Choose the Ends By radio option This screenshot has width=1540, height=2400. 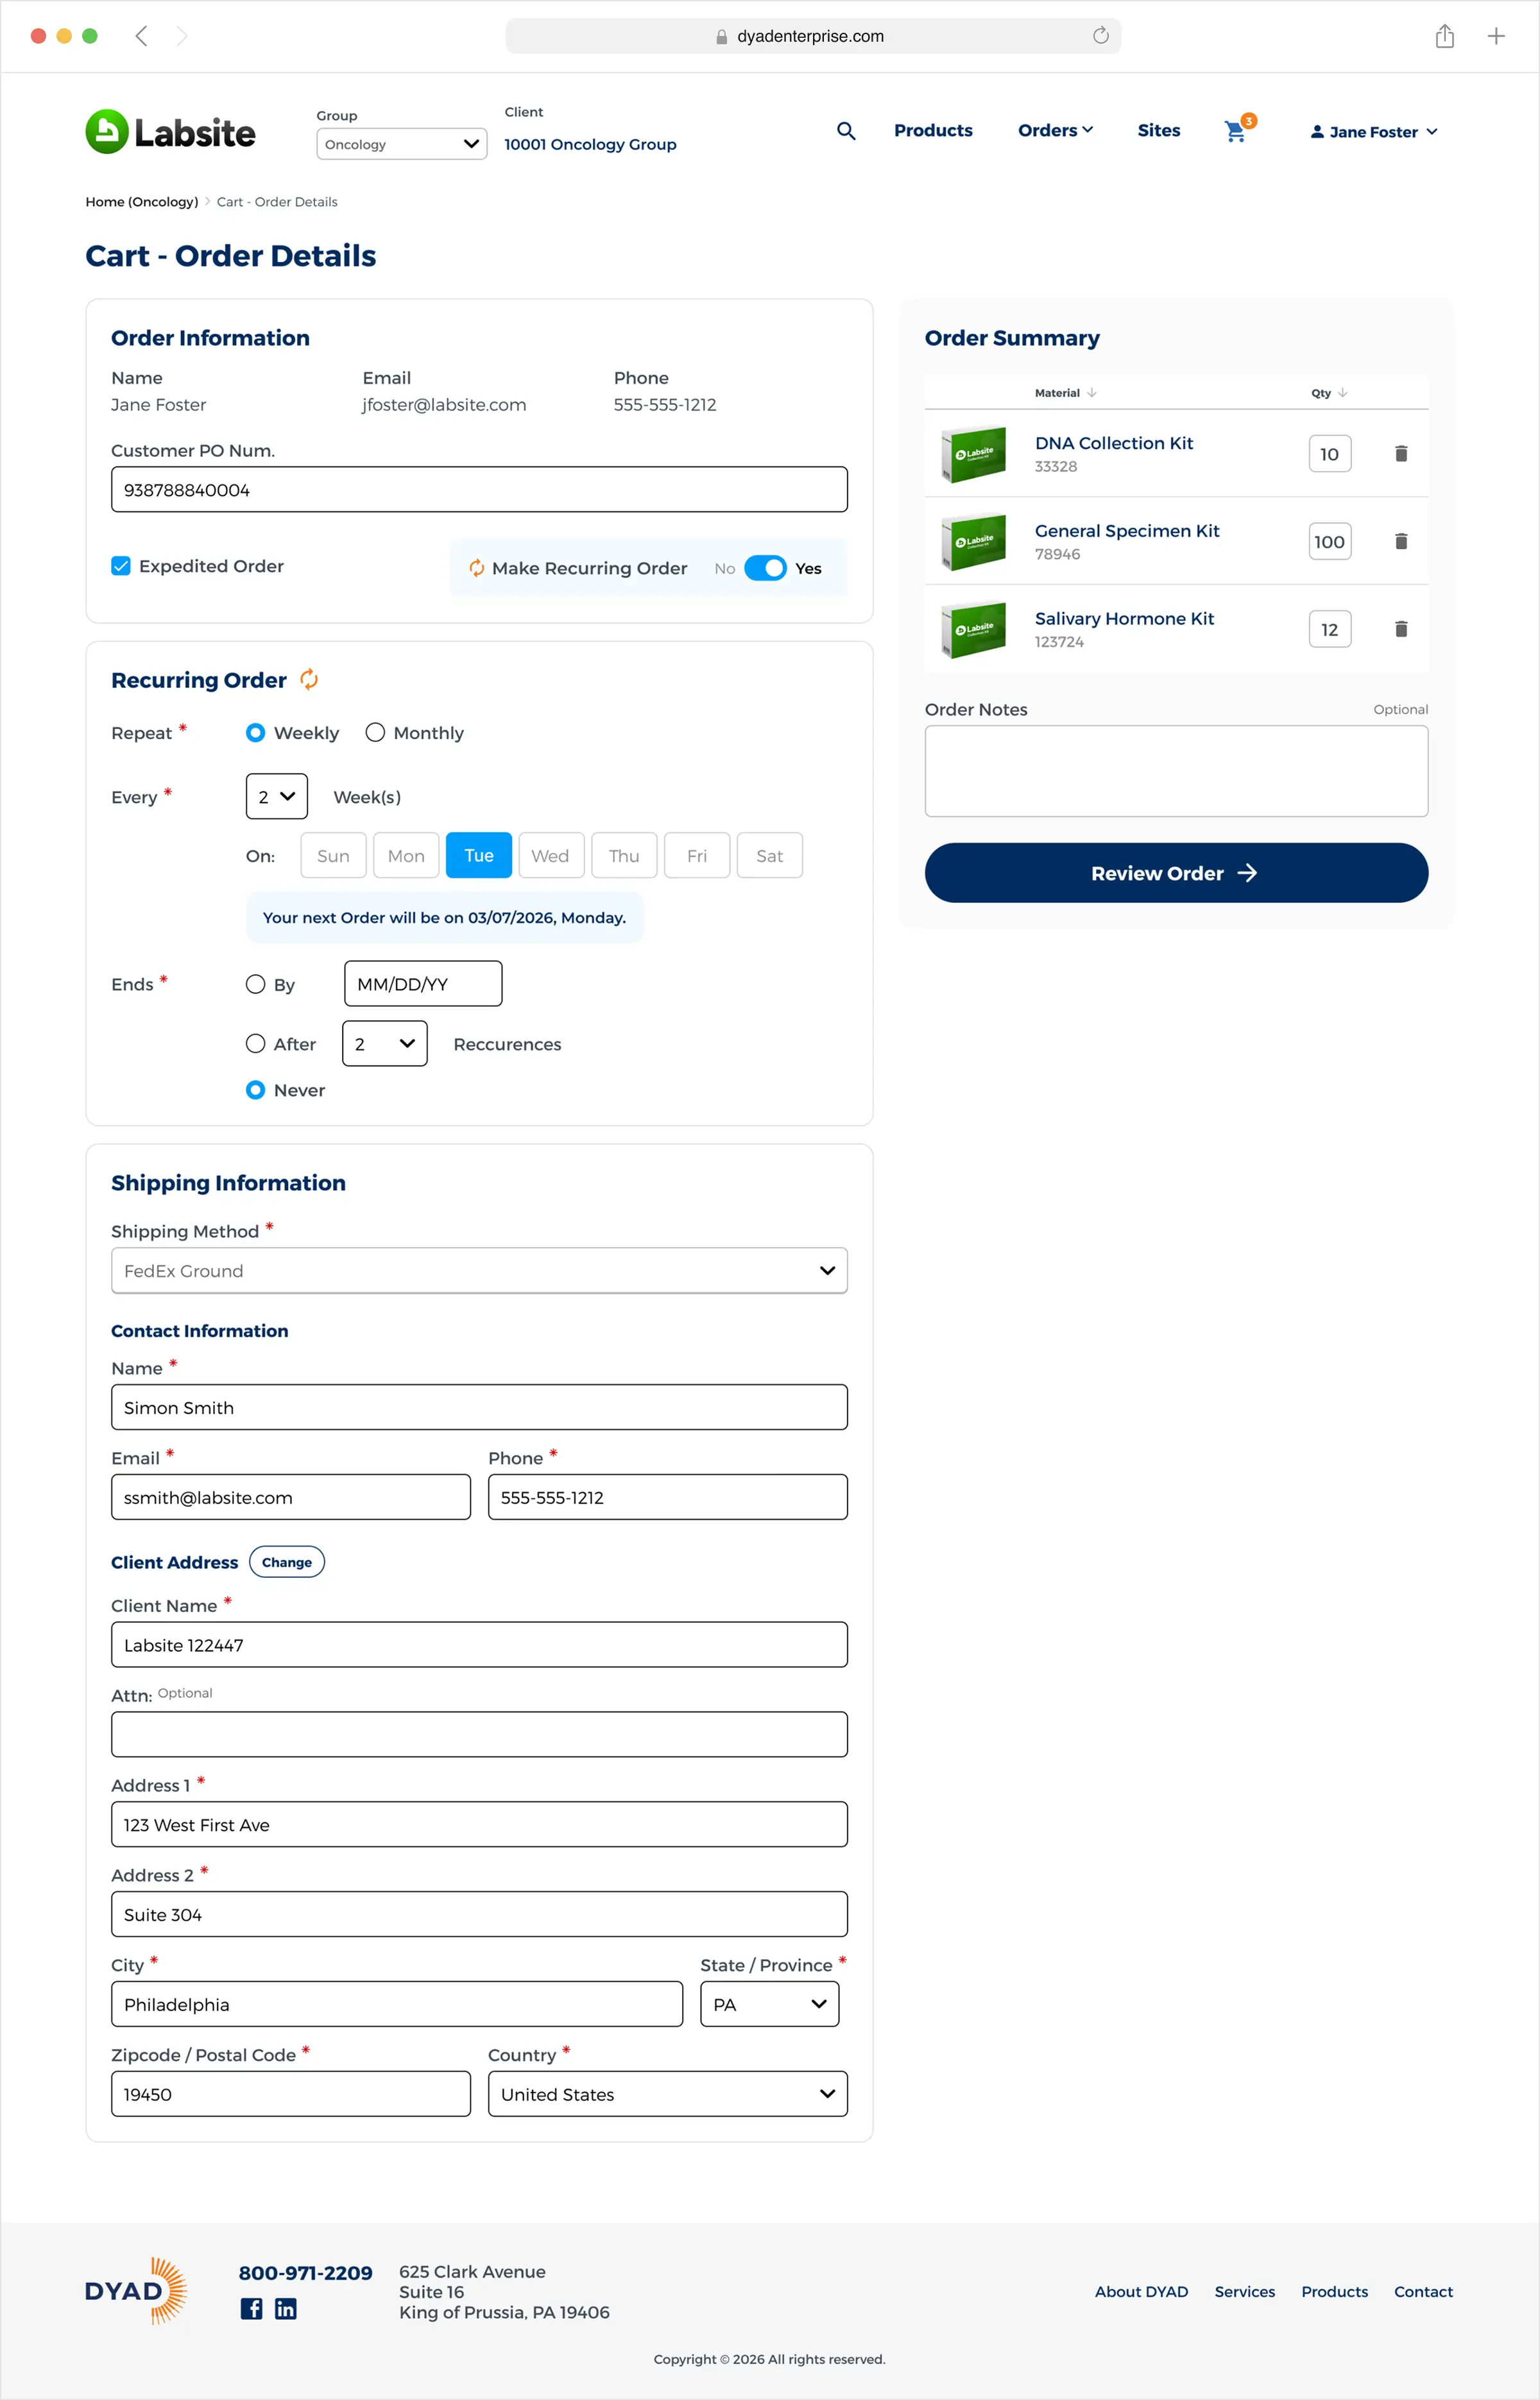(255, 985)
